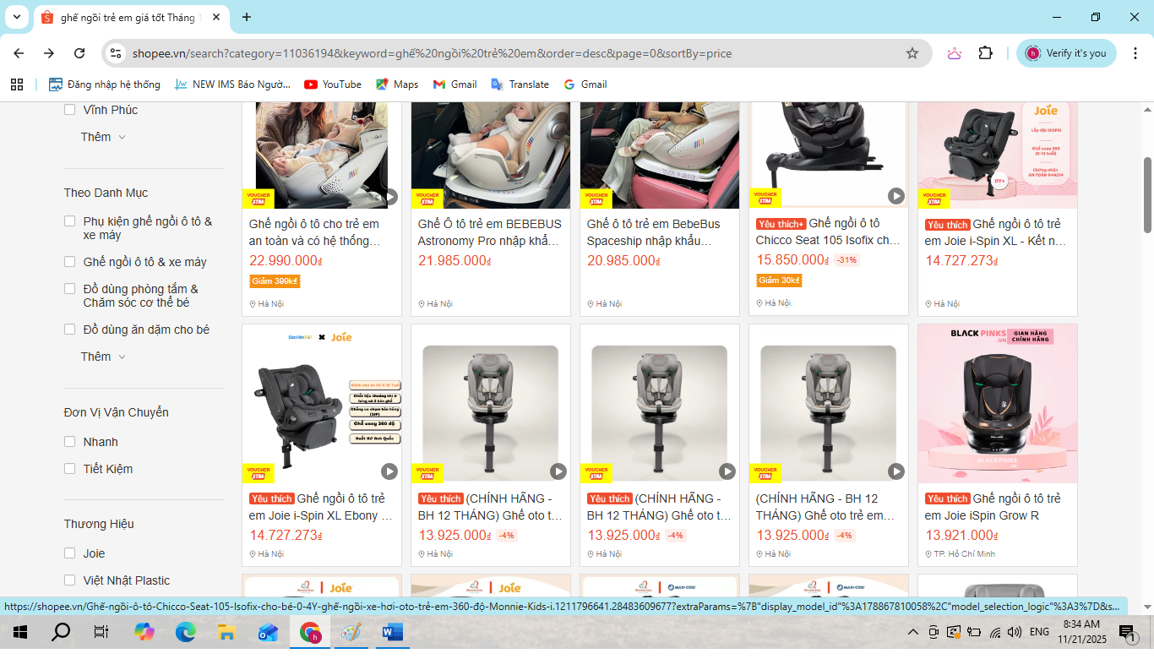Image resolution: width=1154 pixels, height=670 pixels.
Task: Open the tab search dropdown arrow
Action: coord(16,17)
